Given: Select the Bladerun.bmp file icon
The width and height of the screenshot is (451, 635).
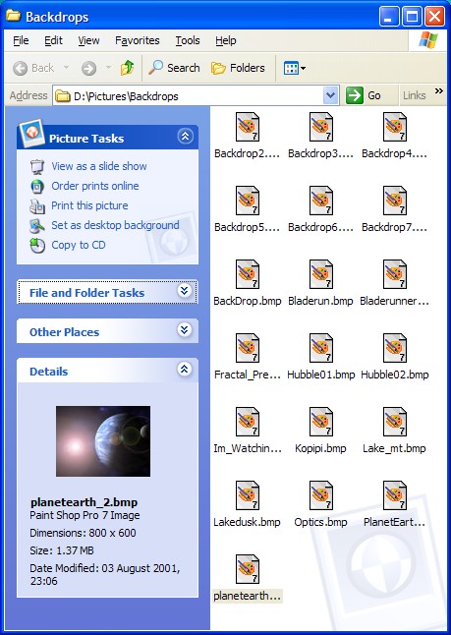Looking at the screenshot, I should [321, 274].
